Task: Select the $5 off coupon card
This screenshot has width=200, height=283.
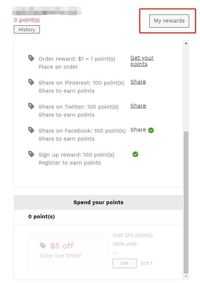Action: tap(68, 252)
